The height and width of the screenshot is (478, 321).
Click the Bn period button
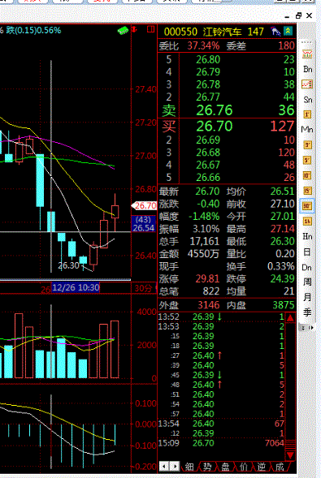point(307,69)
